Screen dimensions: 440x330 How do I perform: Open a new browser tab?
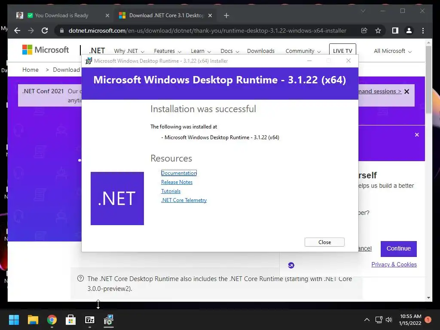(226, 16)
